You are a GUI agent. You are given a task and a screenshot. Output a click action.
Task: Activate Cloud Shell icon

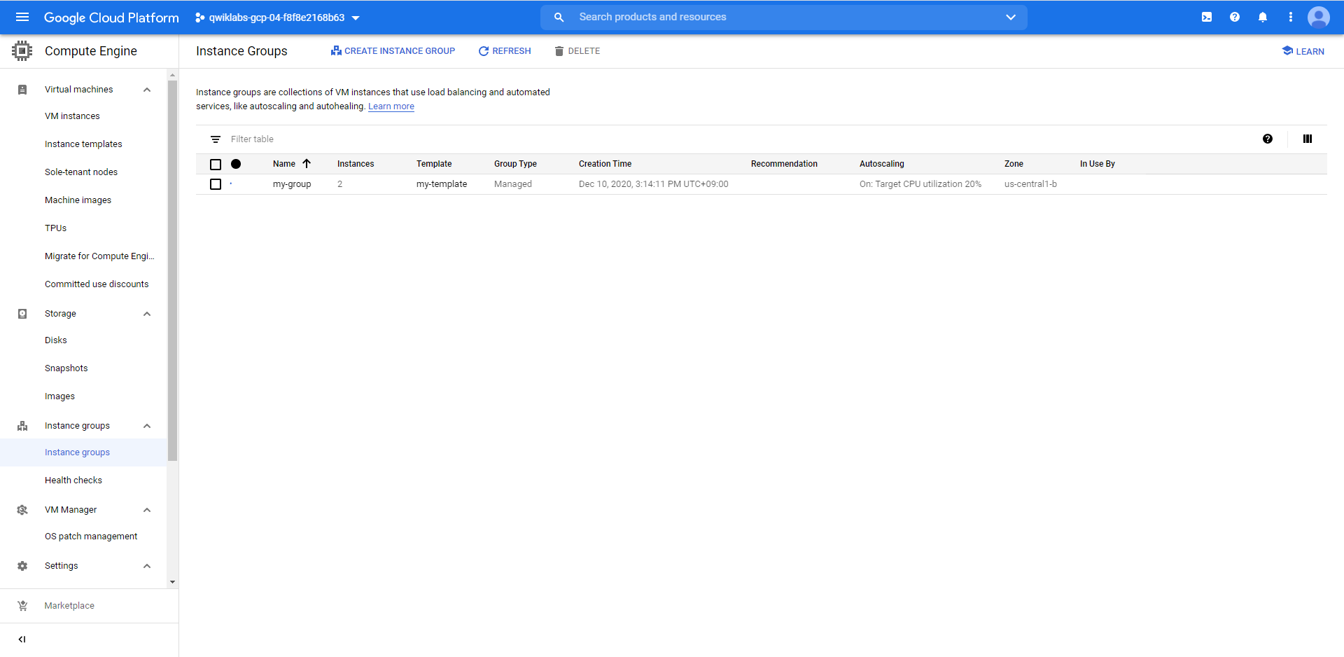click(1207, 17)
